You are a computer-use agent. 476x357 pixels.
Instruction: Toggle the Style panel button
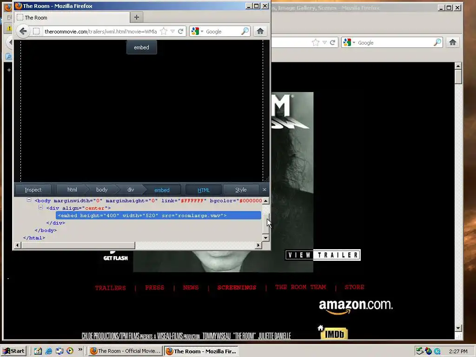coord(241,190)
